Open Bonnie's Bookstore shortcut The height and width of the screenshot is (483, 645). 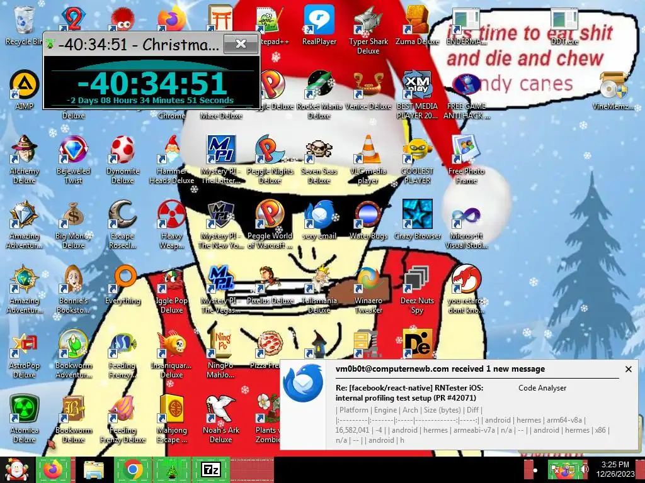tap(73, 279)
